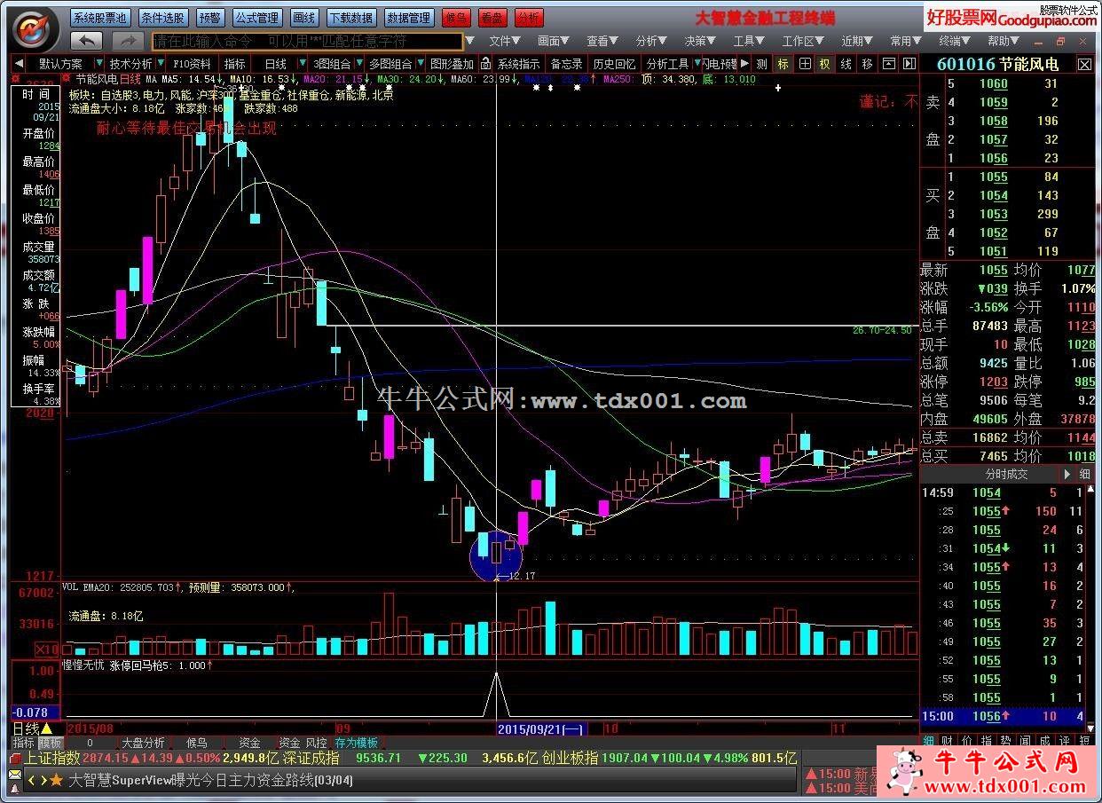Select the 线 drawing line tool
1102x803 pixels.
click(846, 64)
